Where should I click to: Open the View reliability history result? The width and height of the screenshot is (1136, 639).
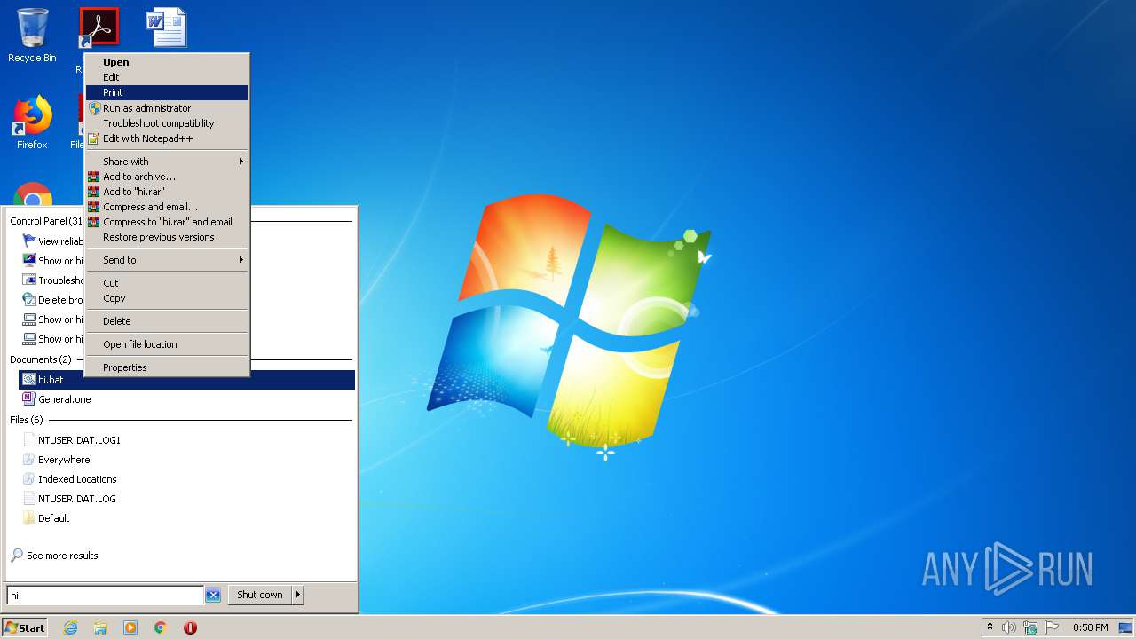click(51, 241)
